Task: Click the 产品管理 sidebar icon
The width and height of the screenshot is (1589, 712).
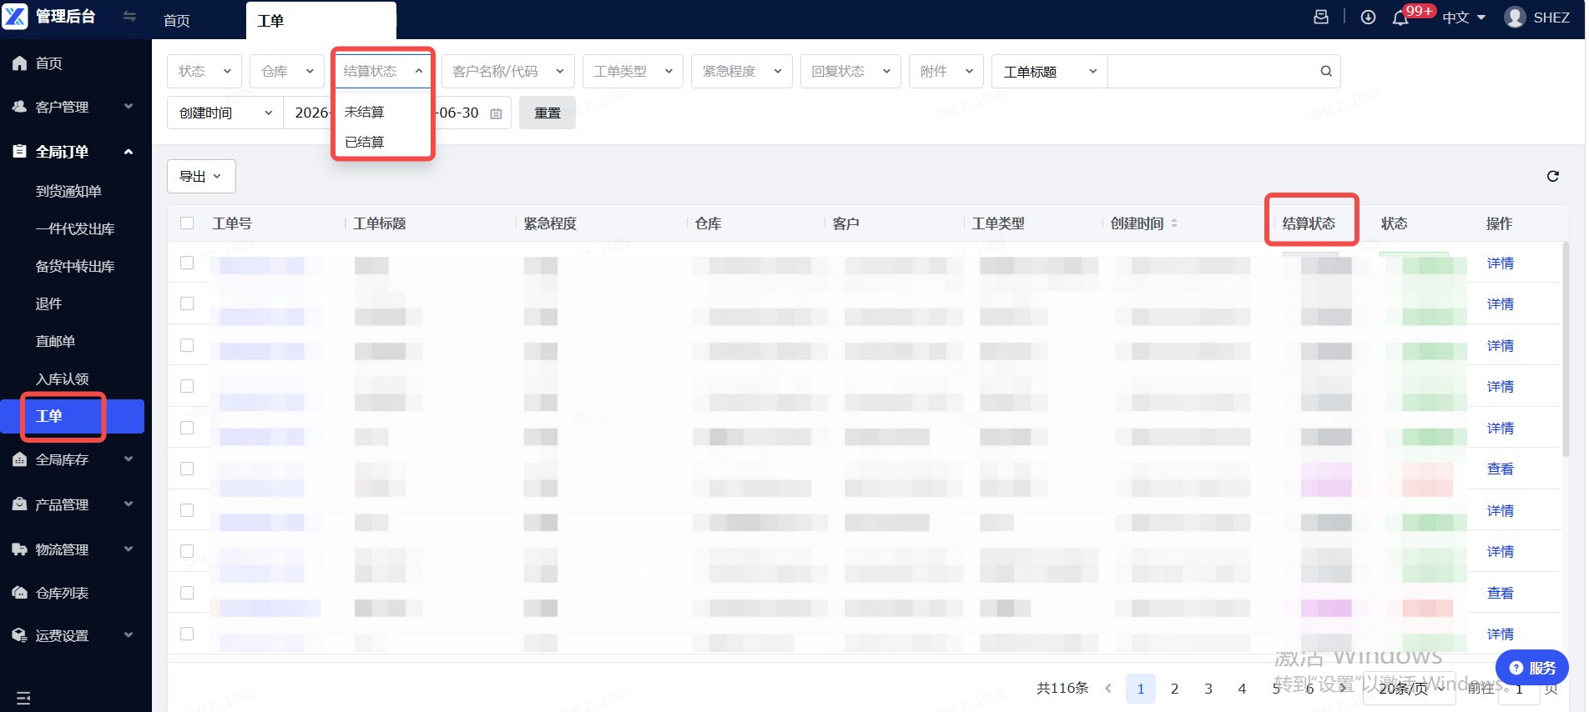Action: point(19,504)
